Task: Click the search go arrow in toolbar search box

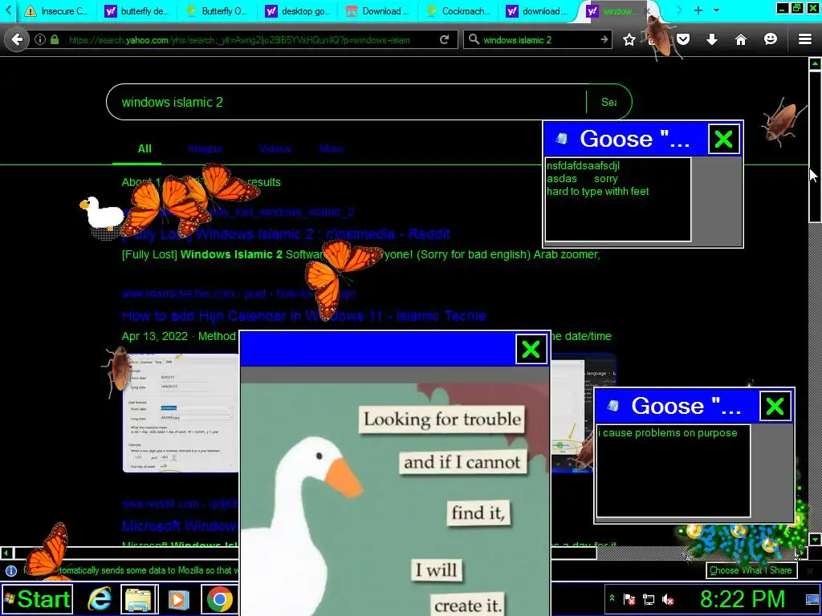Action: pyautogui.click(x=604, y=40)
